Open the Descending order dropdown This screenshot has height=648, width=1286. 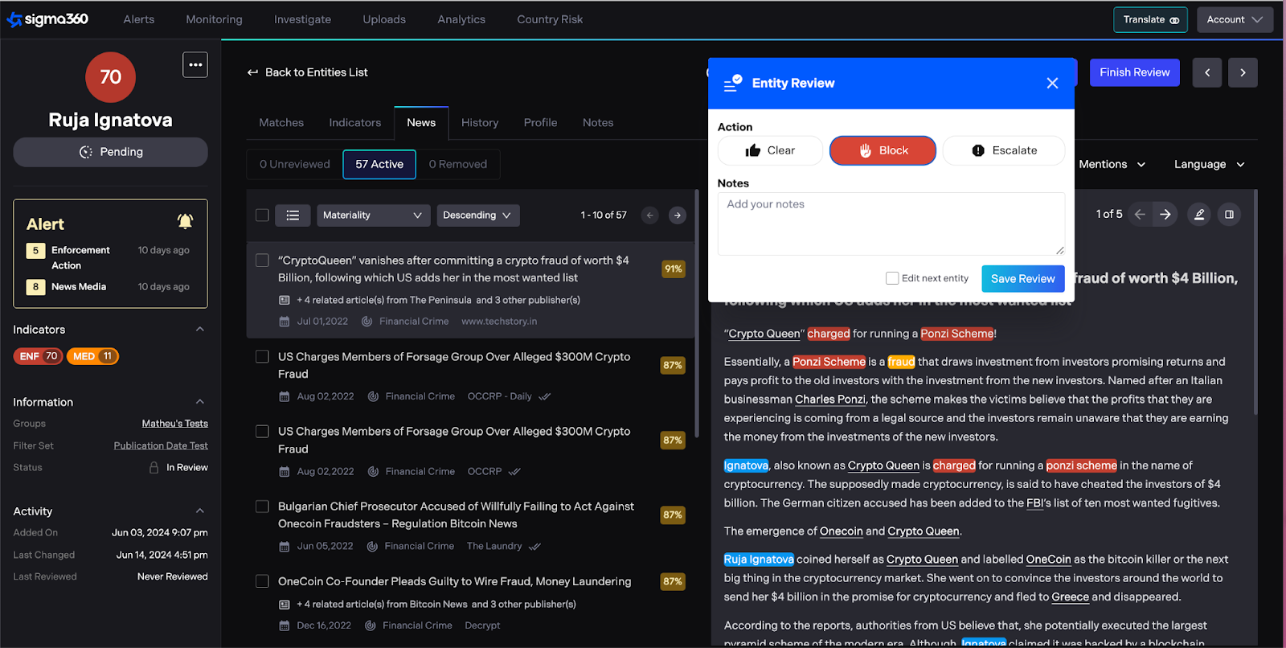(x=477, y=215)
